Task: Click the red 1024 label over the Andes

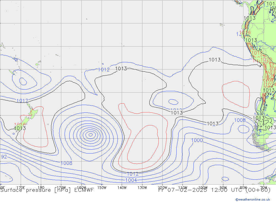Action: (x=270, y=85)
